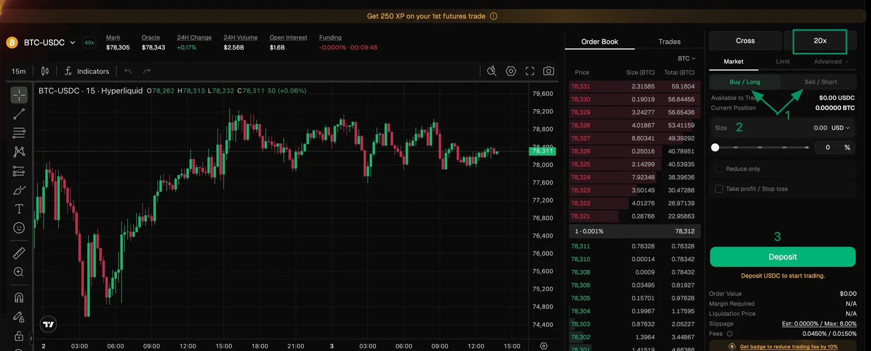Click the size percentage slider handle
Viewport: 871px width, 351px height.
715,147
